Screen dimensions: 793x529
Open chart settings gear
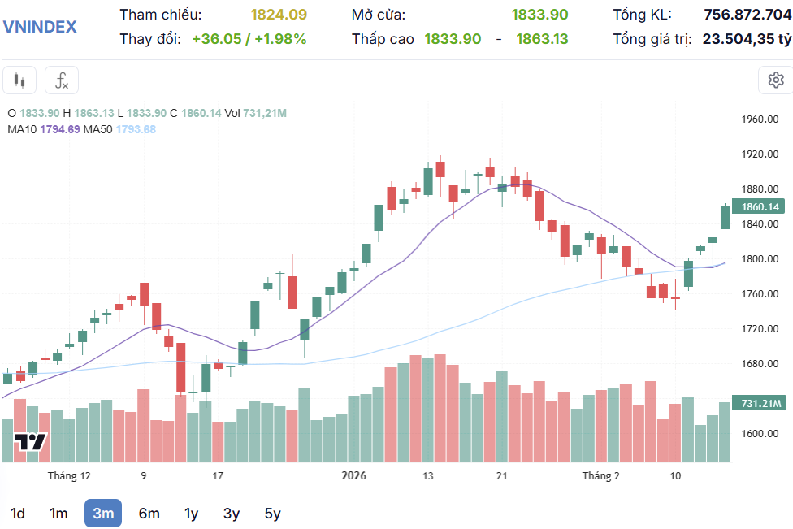775,80
